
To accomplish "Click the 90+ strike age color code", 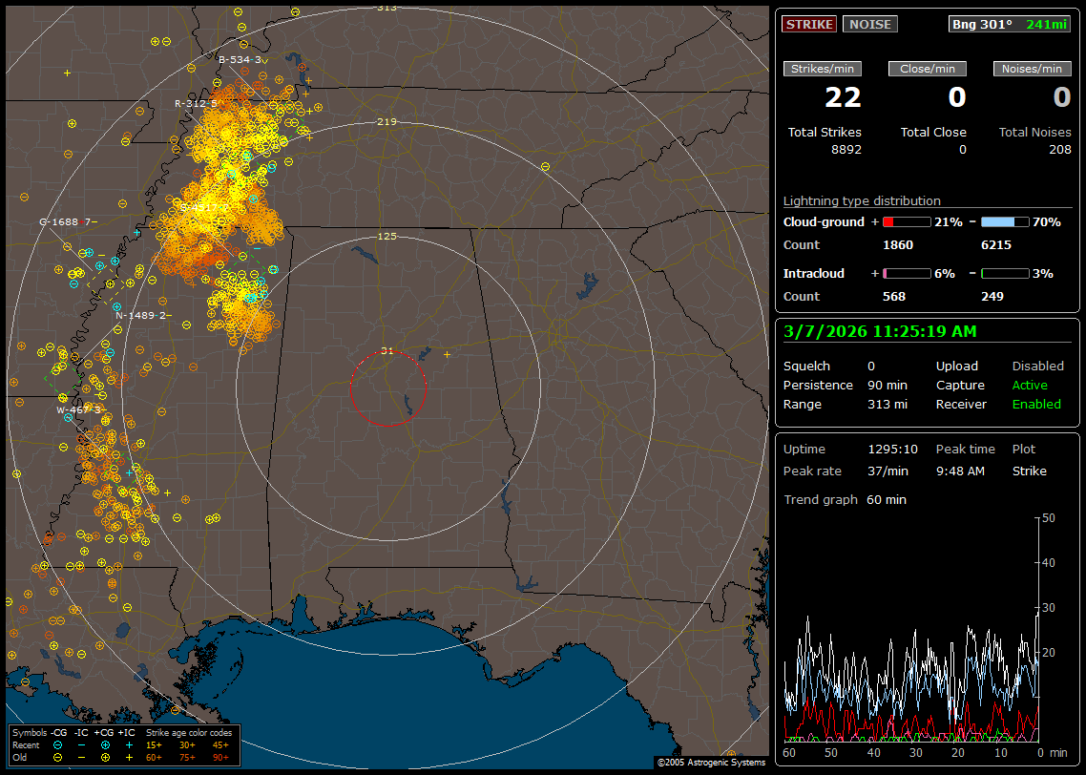I will [219, 756].
